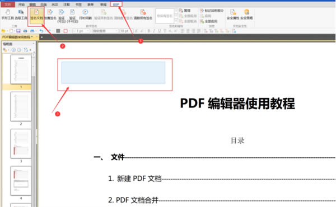Screen dimensions: 336x207
Task: Click 清除所有签名 clear all signatures
Action: click(143, 15)
